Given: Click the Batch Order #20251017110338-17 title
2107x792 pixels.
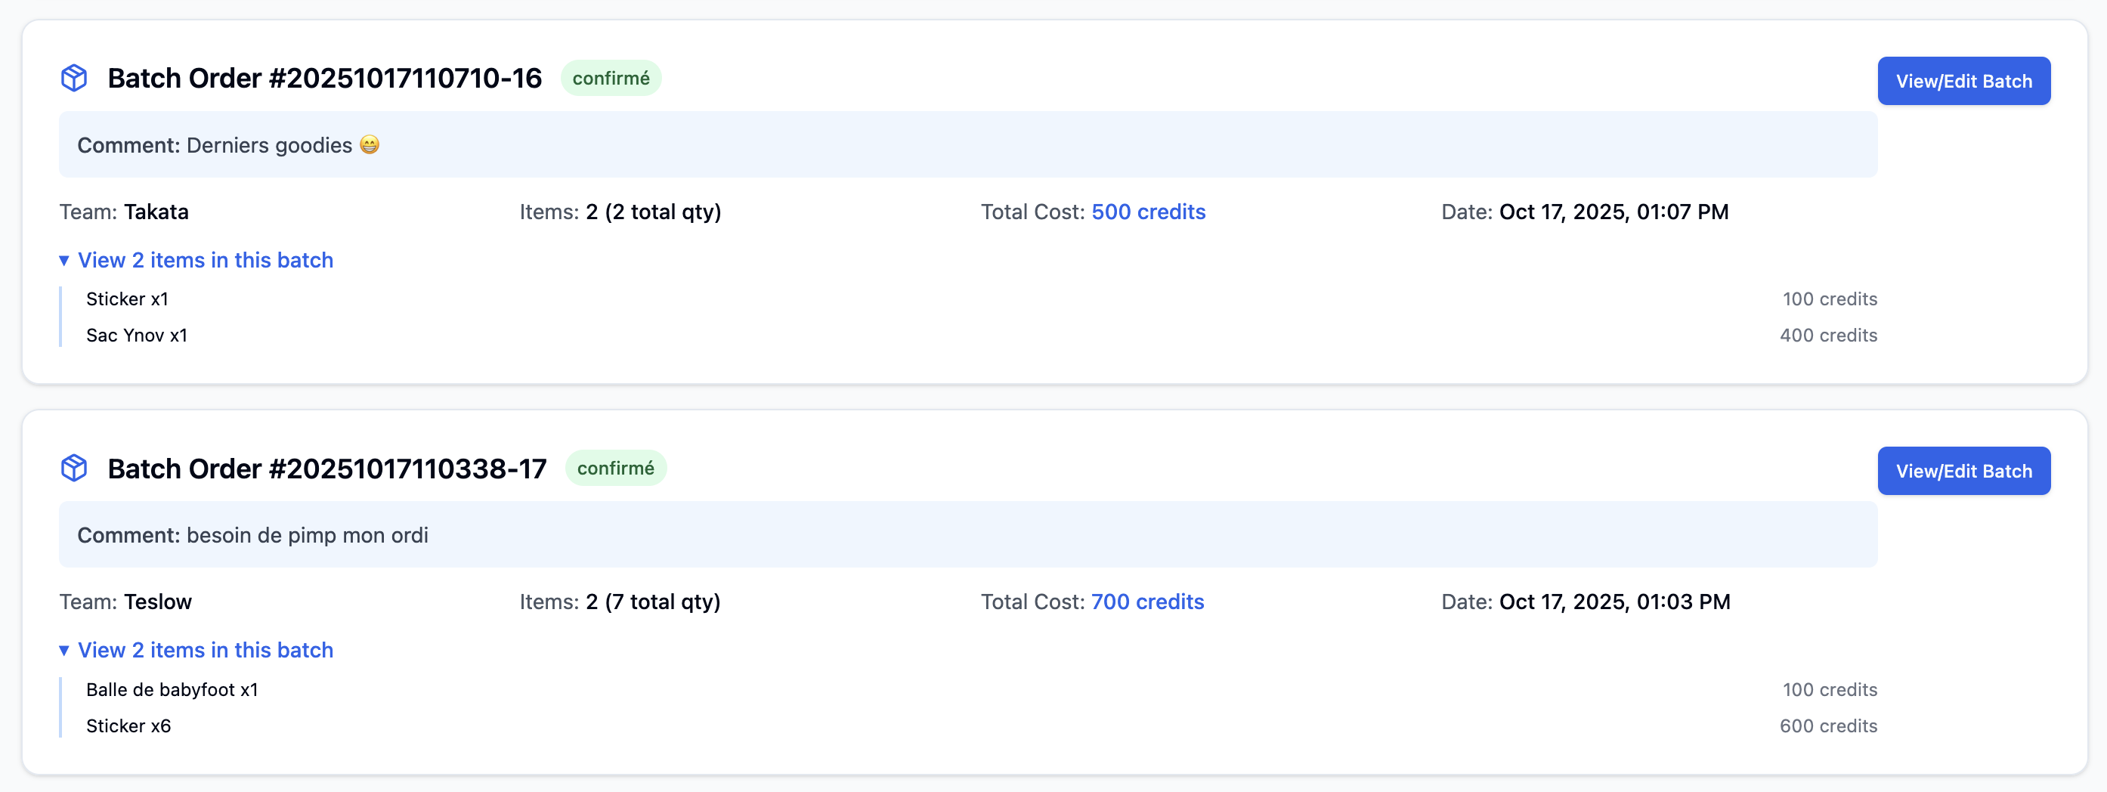Looking at the screenshot, I should [326, 469].
